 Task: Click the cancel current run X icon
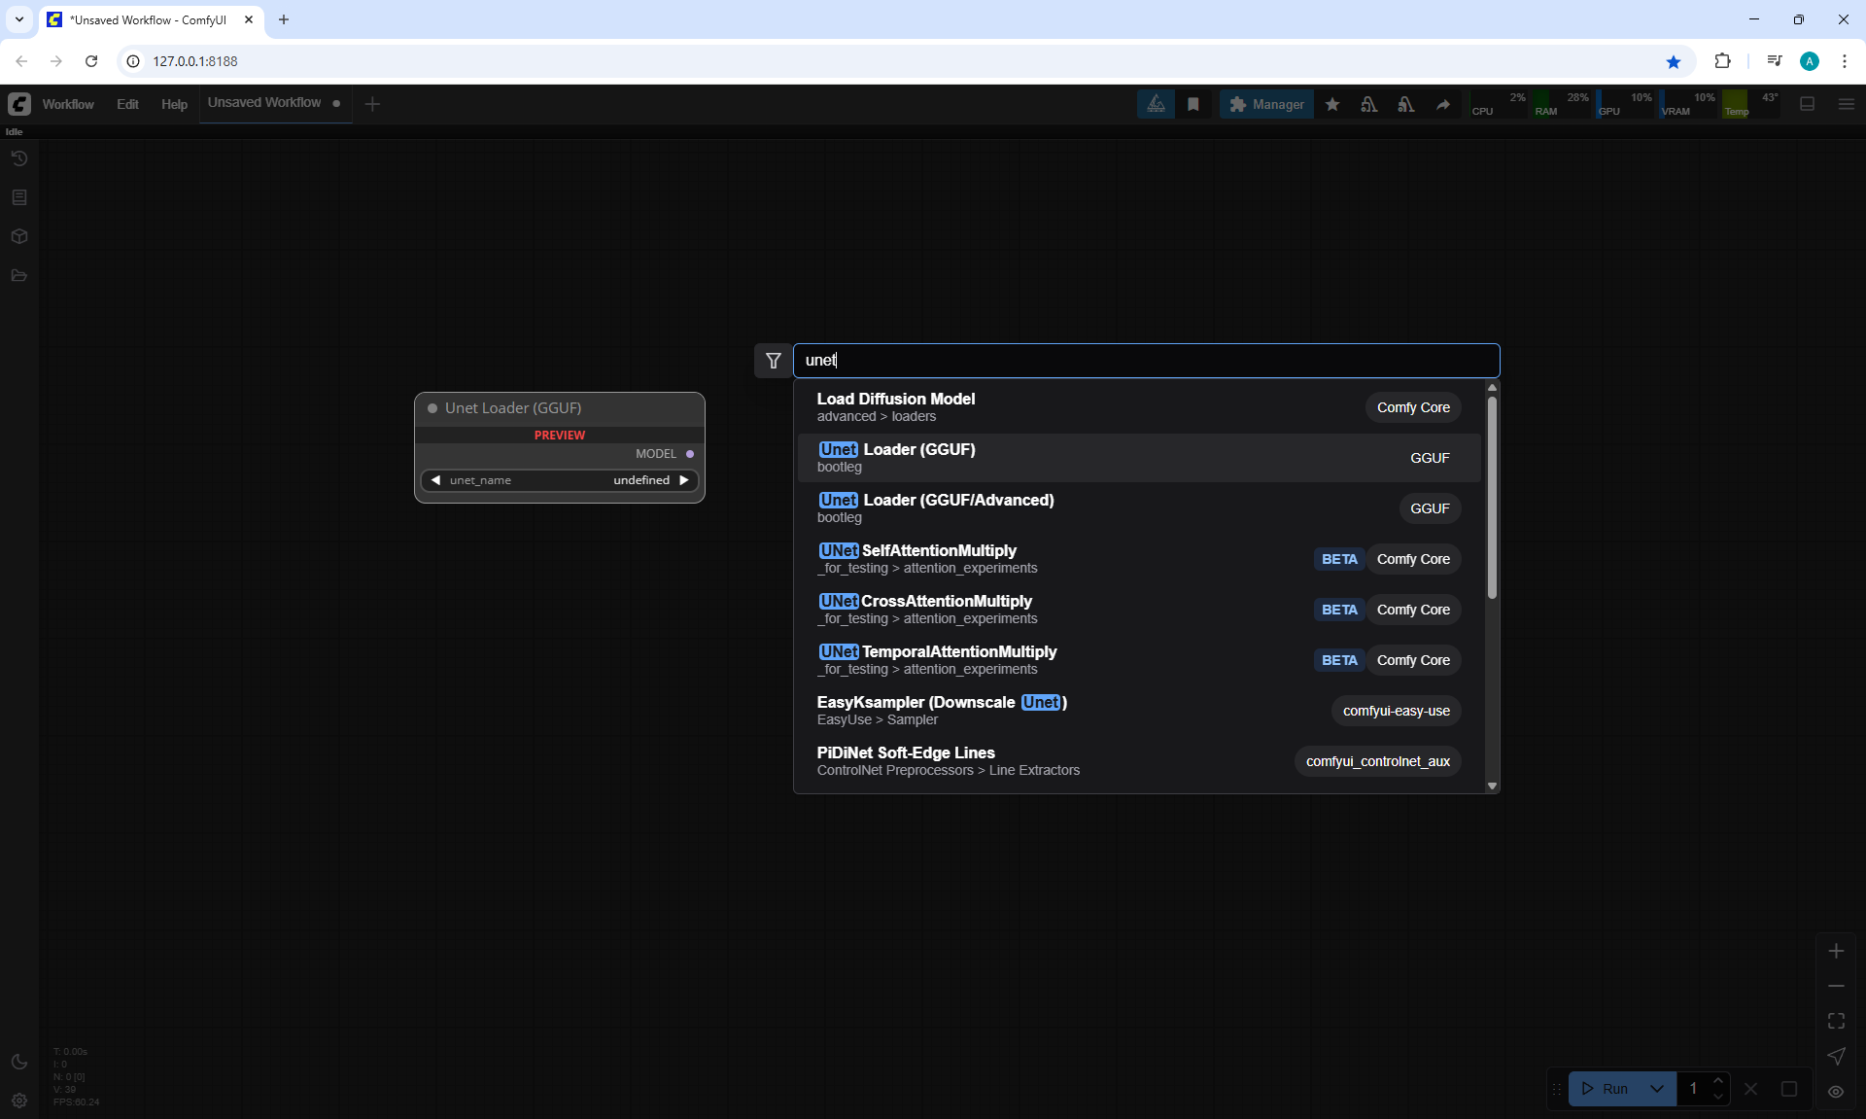pyautogui.click(x=1751, y=1089)
